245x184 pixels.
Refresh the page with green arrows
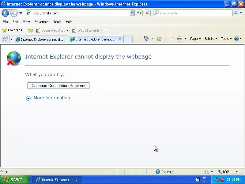click(x=139, y=13)
